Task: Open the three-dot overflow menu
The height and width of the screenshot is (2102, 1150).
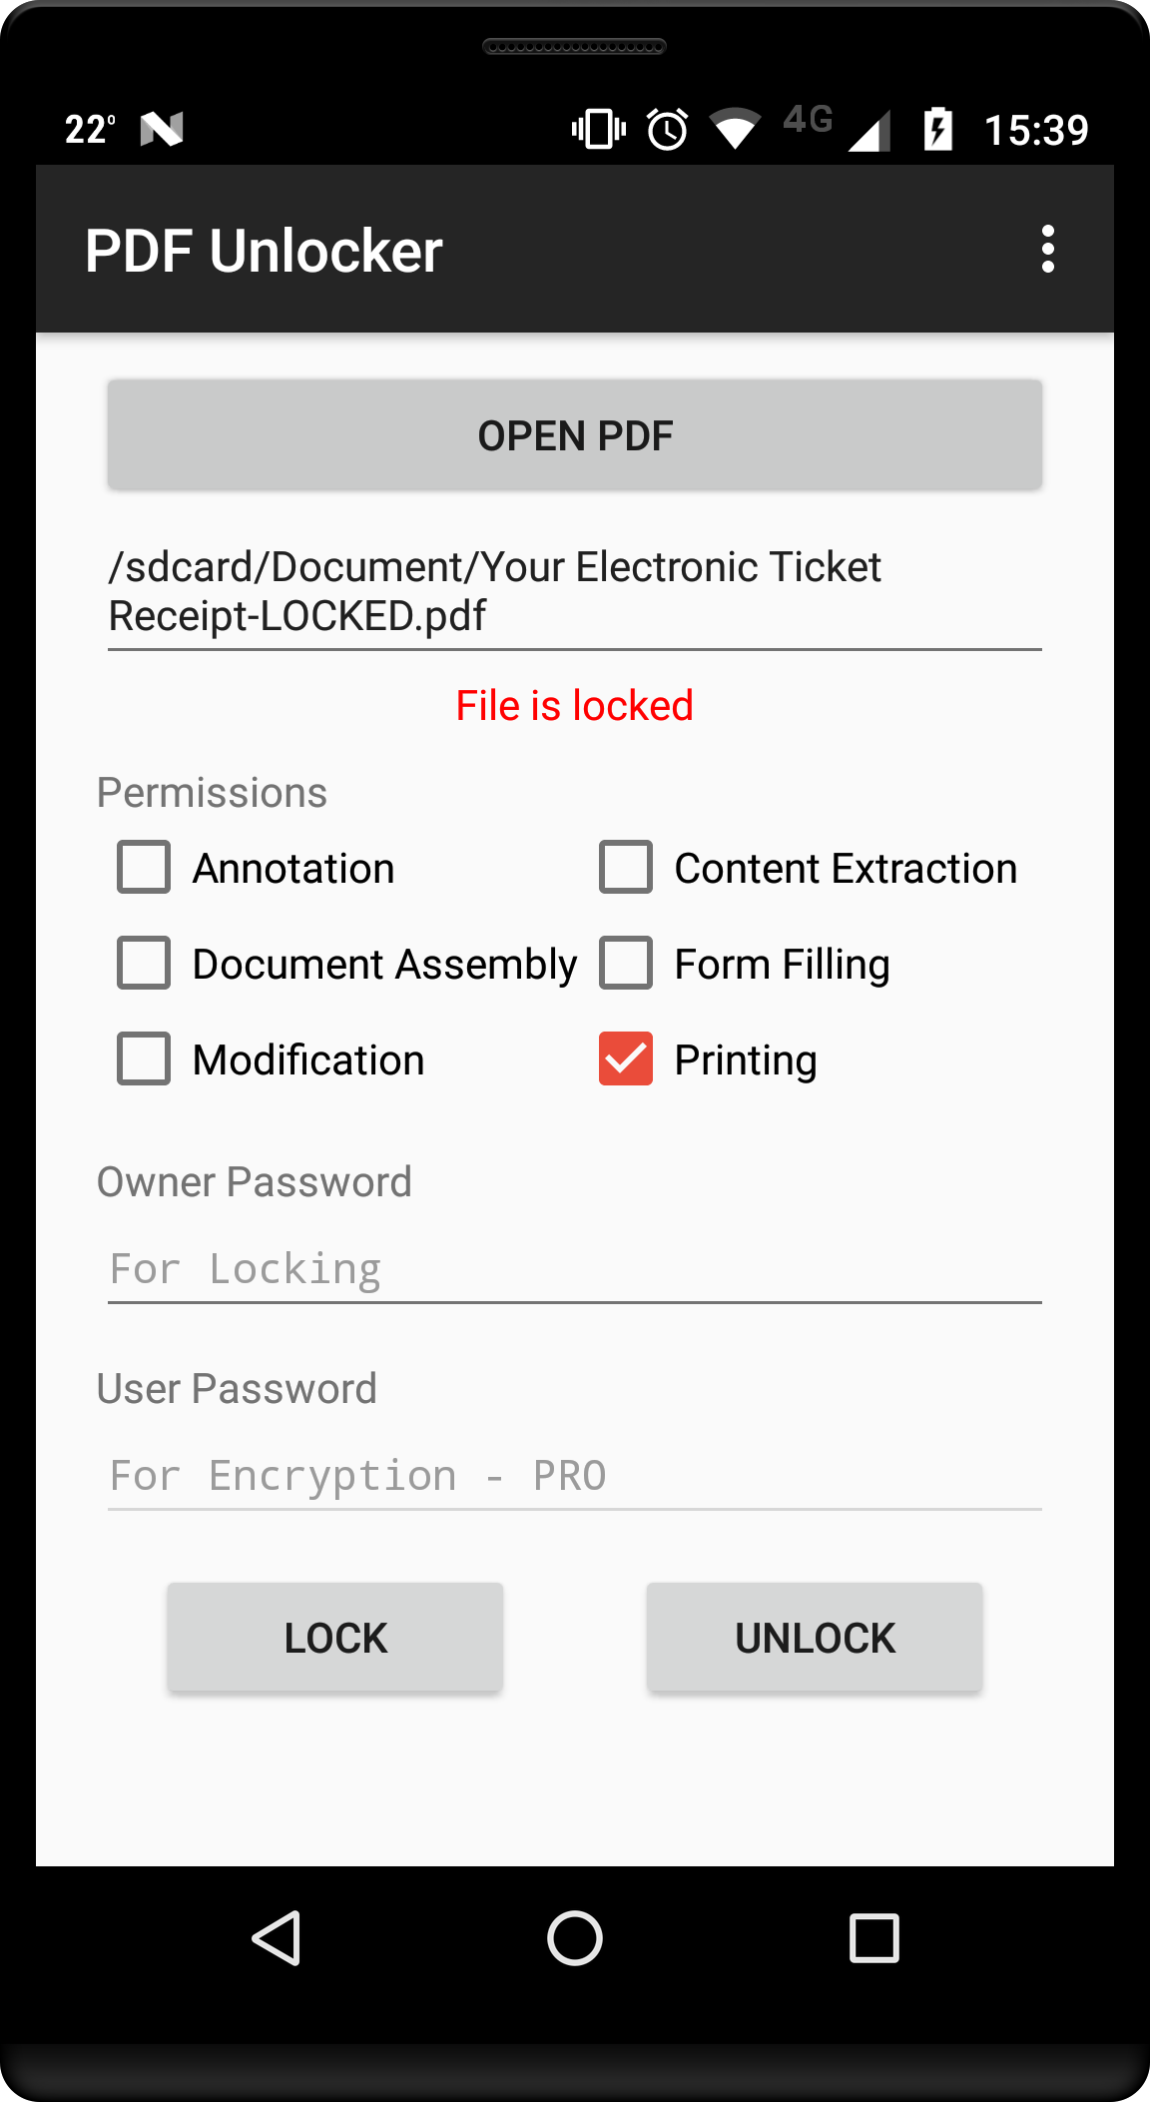Action: tap(1047, 249)
